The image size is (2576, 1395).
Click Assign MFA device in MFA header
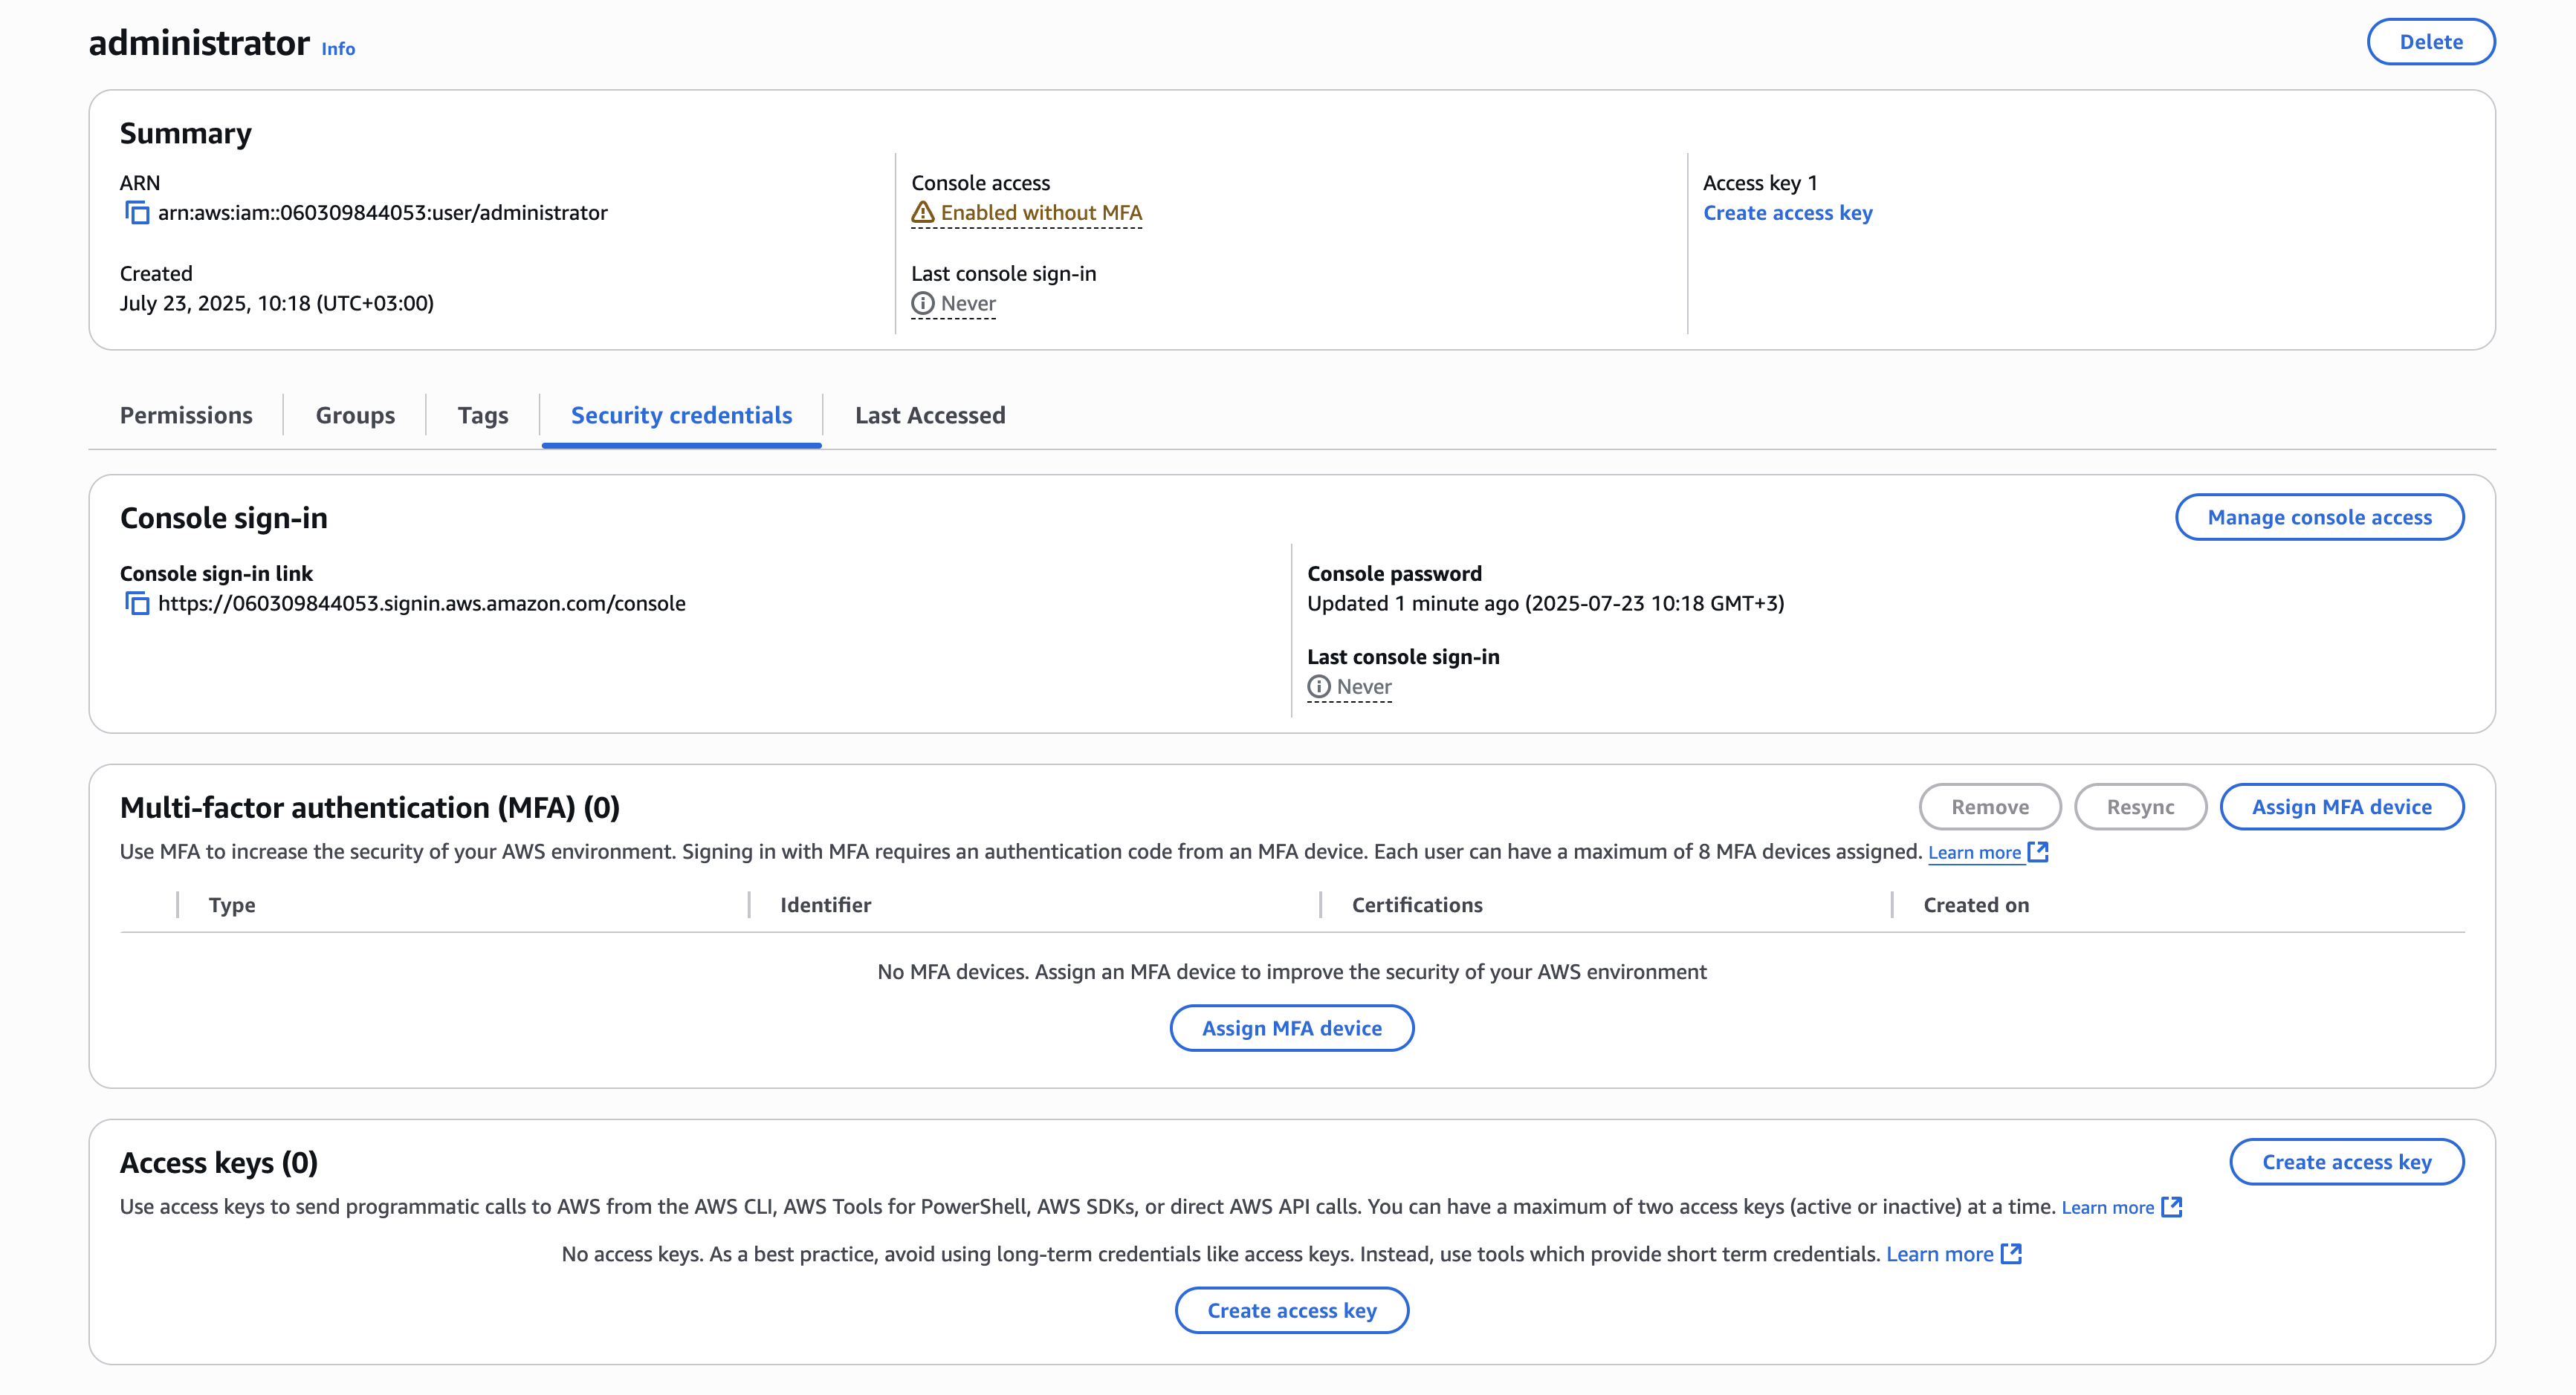2341,807
